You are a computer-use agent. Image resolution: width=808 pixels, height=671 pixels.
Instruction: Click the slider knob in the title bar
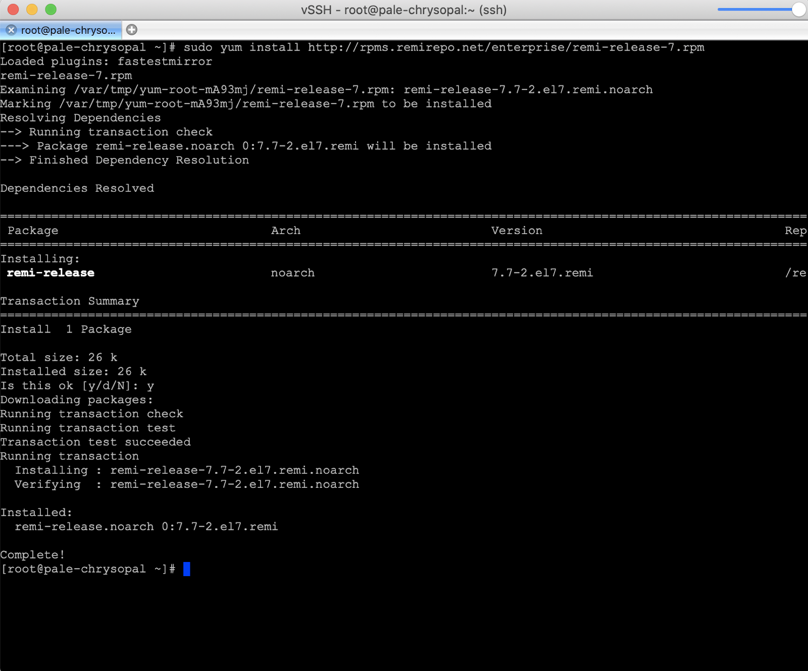point(798,9)
